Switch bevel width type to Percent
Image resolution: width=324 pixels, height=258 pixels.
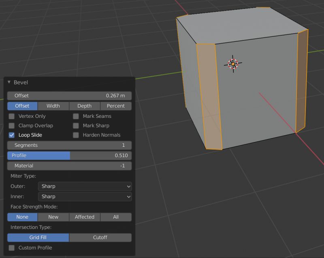pos(116,106)
